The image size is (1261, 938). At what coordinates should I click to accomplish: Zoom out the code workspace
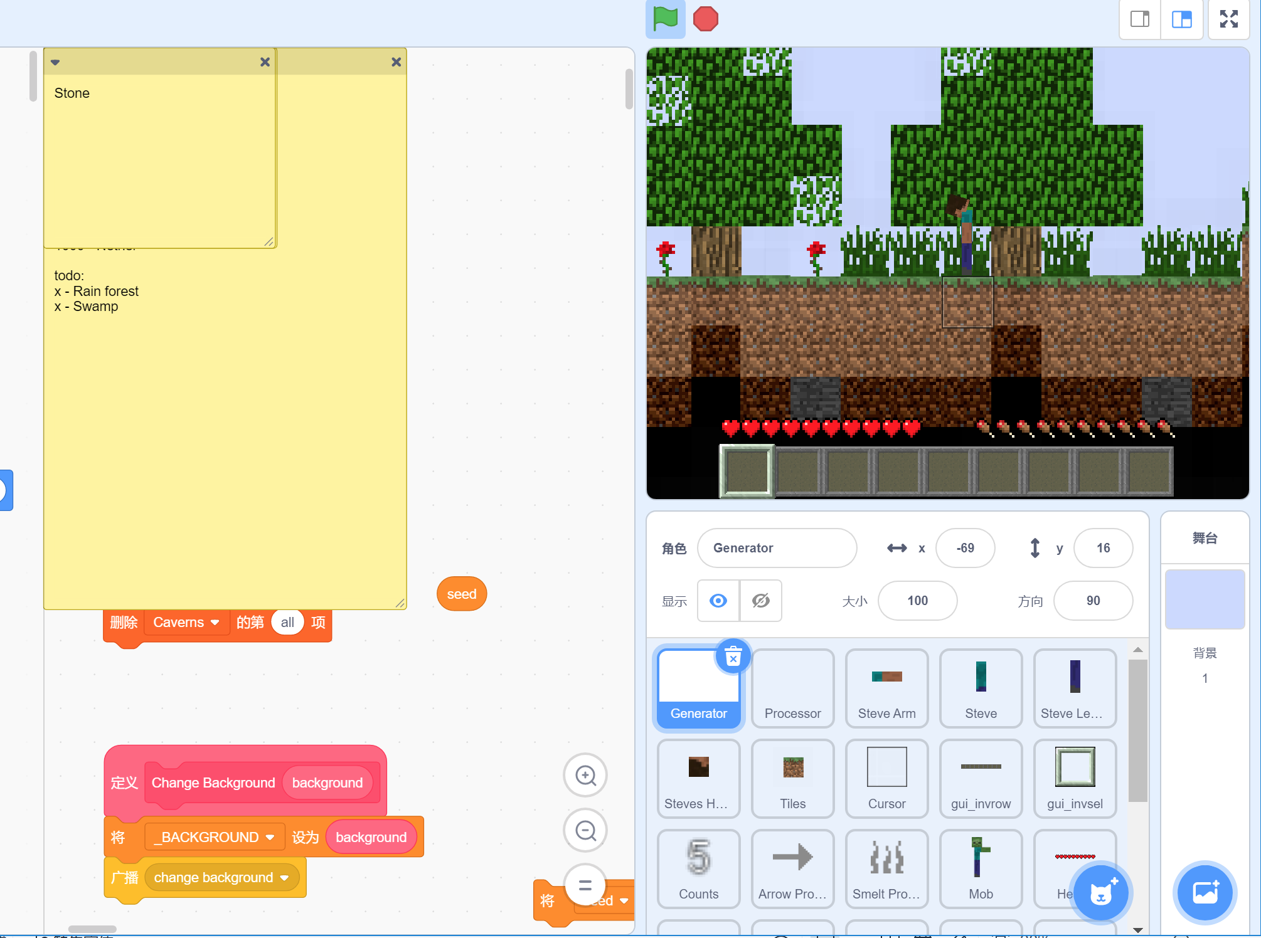click(585, 831)
